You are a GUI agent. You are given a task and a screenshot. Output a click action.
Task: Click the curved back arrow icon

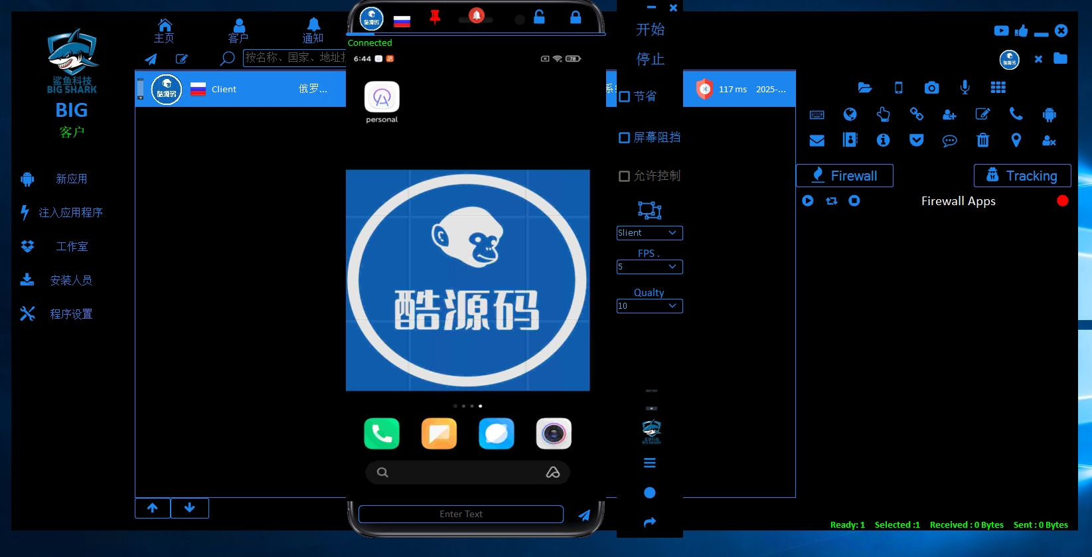pyautogui.click(x=650, y=522)
